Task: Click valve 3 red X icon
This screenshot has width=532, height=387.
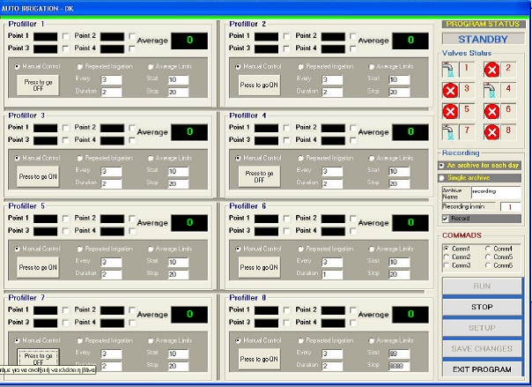Action: (x=450, y=90)
